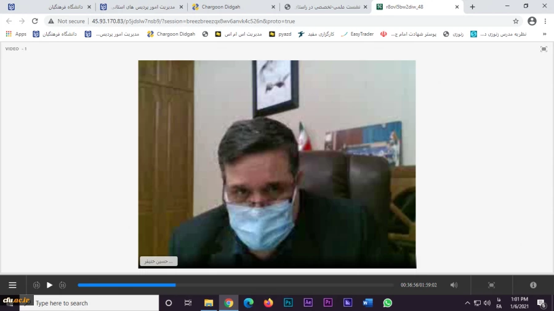
Task: Open WhatsApp from the taskbar
Action: point(387,303)
